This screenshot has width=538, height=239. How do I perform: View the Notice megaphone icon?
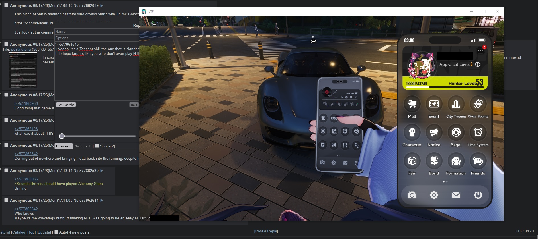(434, 132)
